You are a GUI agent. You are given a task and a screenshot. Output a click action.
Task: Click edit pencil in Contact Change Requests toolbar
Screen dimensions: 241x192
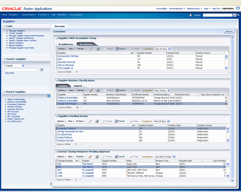coord(90,157)
